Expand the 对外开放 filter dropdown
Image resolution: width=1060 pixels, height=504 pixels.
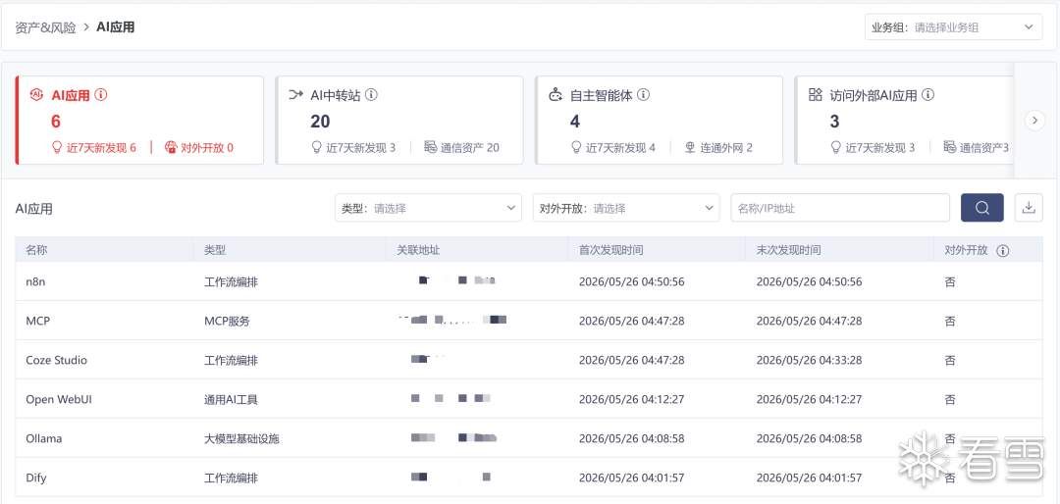(x=626, y=208)
